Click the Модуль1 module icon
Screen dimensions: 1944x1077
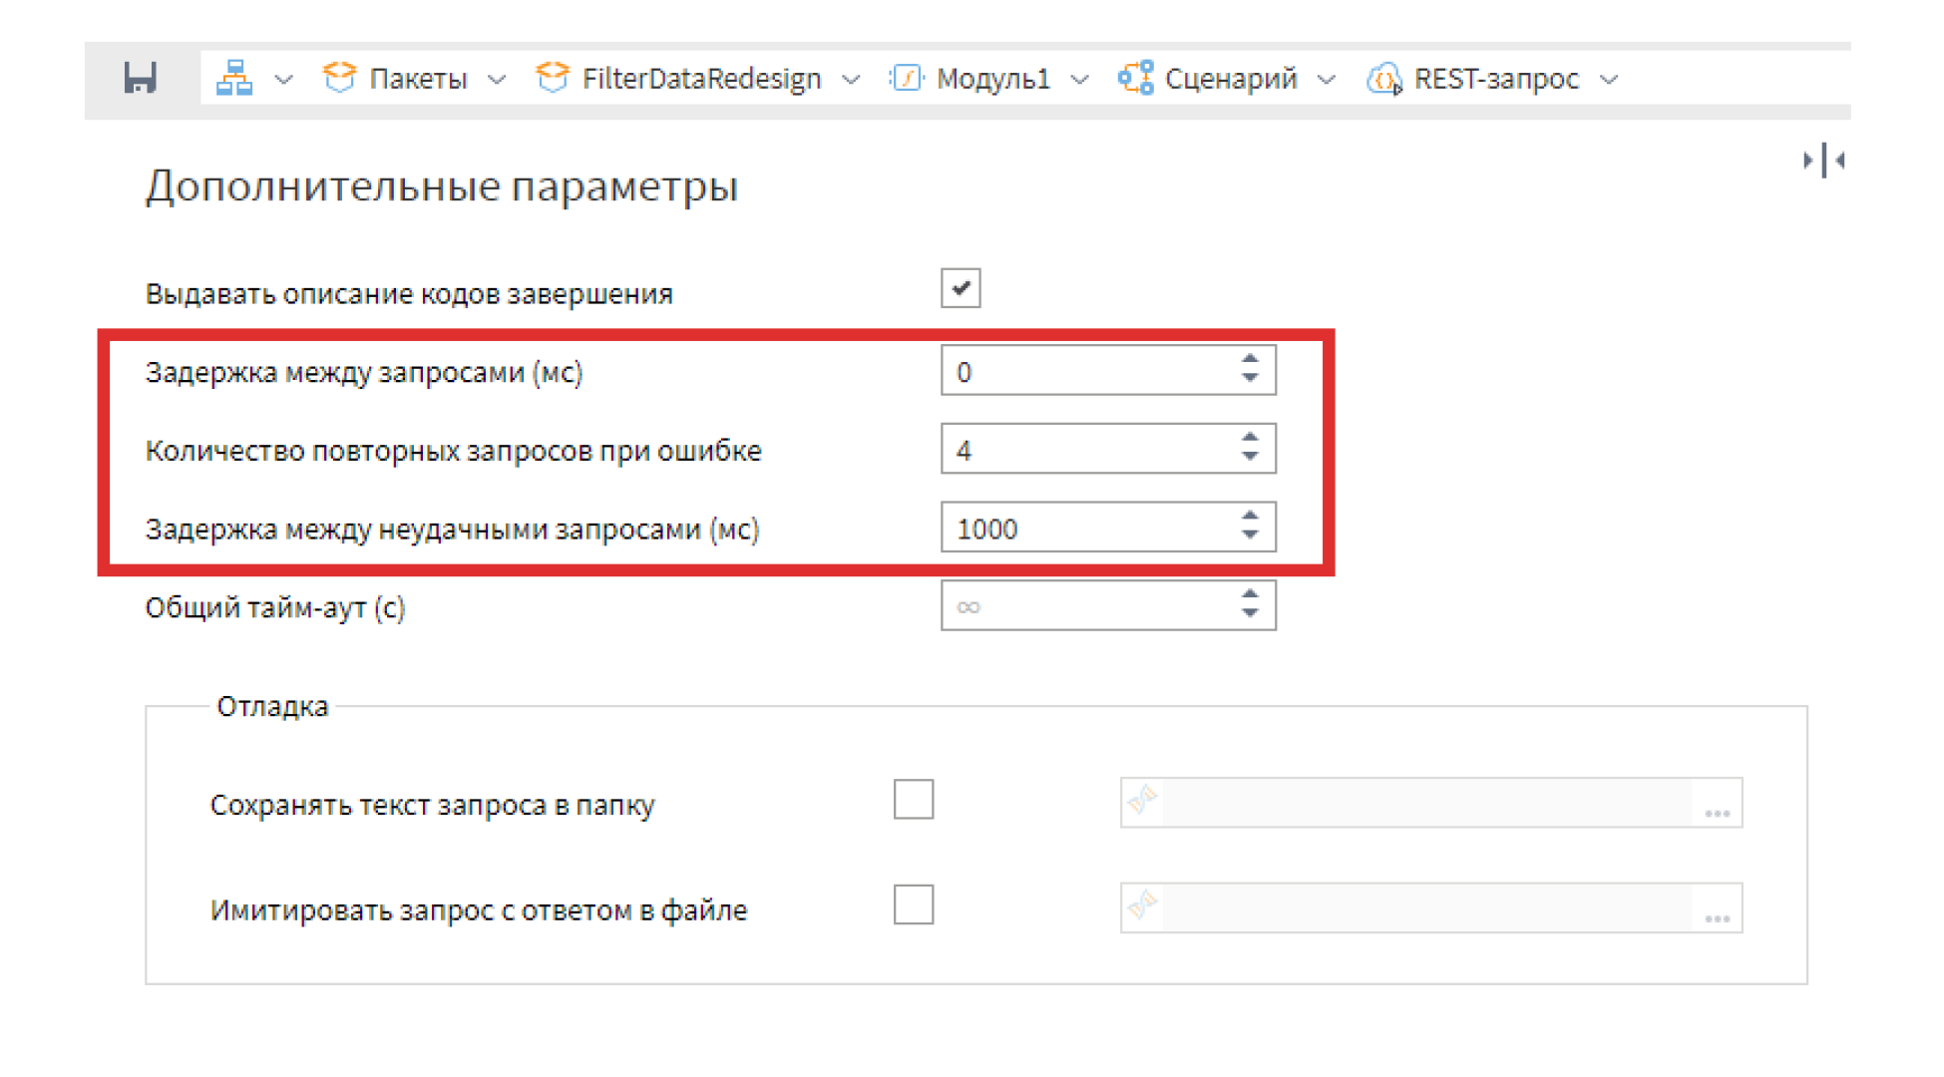(x=906, y=78)
